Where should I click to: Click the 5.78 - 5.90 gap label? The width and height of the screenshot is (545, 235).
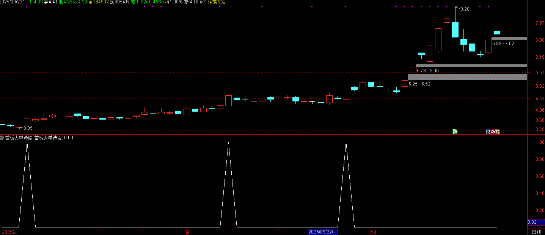[x=427, y=71]
